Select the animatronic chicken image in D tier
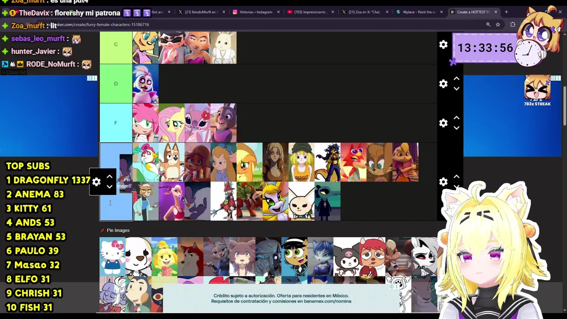This screenshot has height=319, width=567. pos(145,84)
